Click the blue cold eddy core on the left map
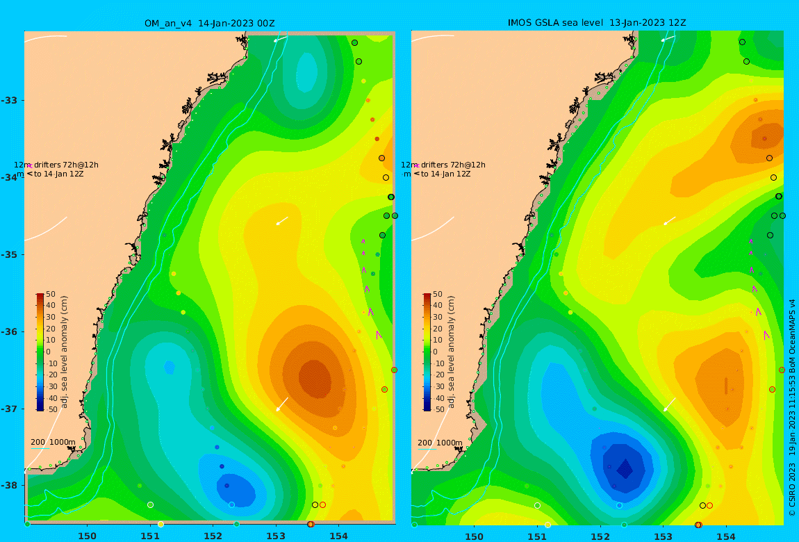The height and width of the screenshot is (542, 799). click(x=236, y=491)
